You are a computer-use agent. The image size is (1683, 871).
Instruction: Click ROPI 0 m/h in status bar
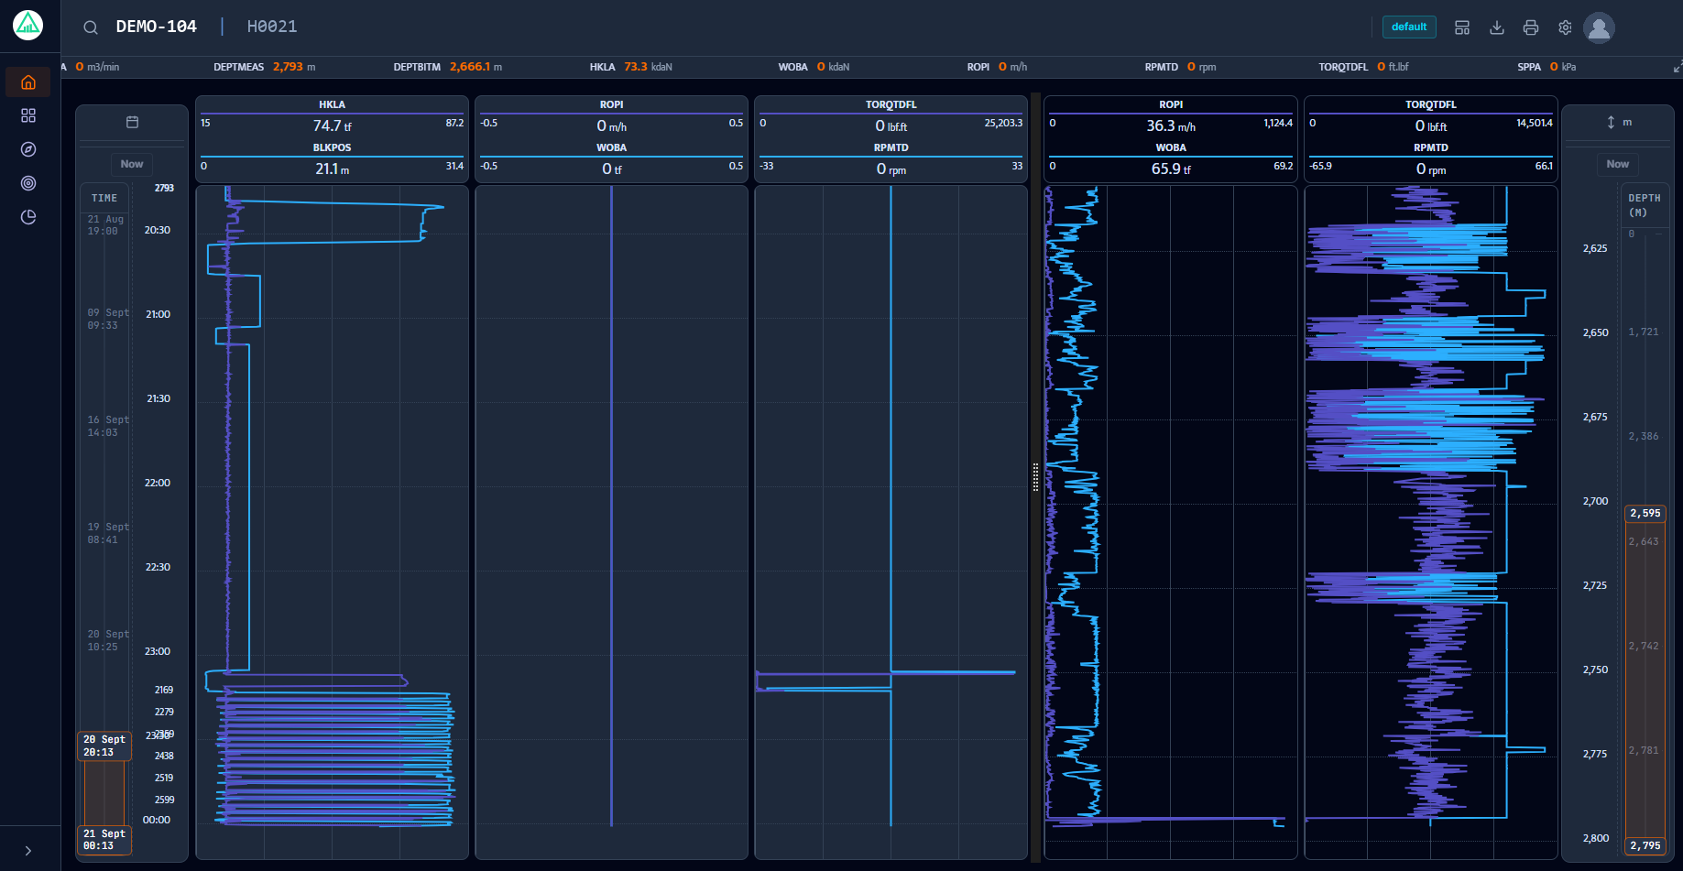pyautogui.click(x=998, y=67)
